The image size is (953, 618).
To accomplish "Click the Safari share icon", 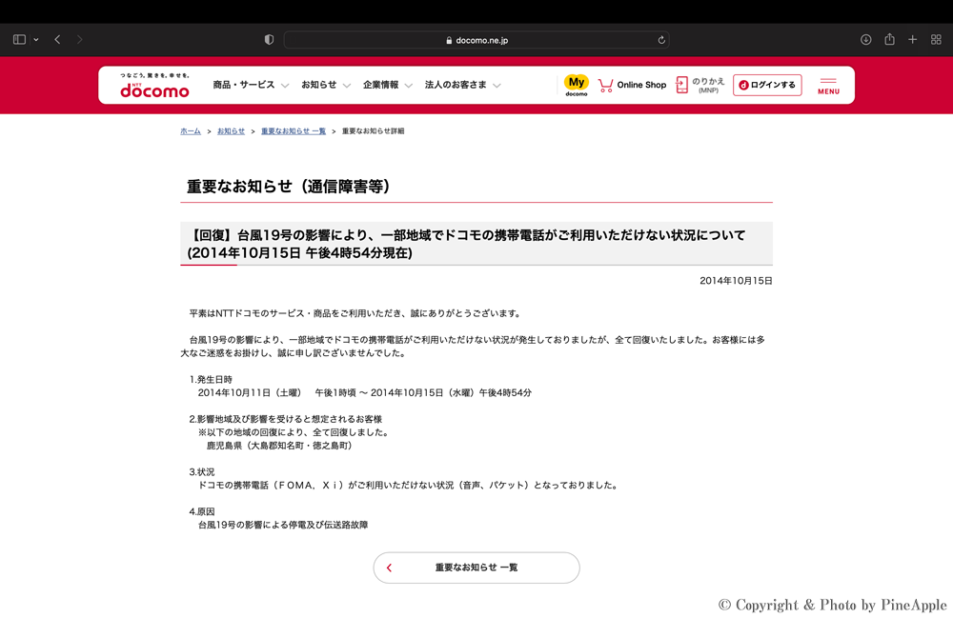I will 889,40.
